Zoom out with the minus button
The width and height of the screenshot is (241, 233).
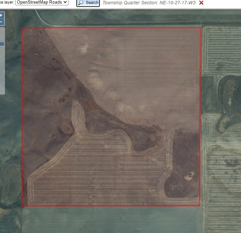tap(2, 22)
